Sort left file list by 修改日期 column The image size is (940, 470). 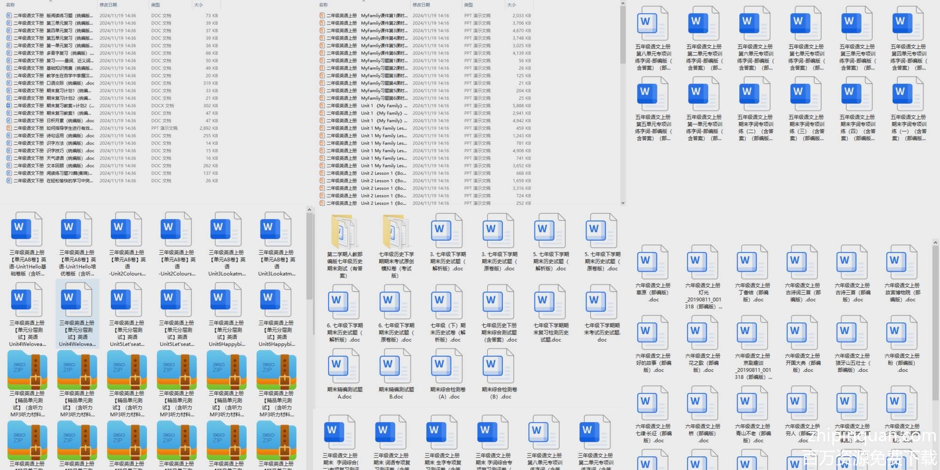(x=108, y=5)
